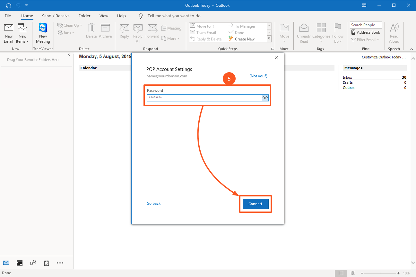The image size is (416, 277).
Task: Open the File menu
Action: 8,16
